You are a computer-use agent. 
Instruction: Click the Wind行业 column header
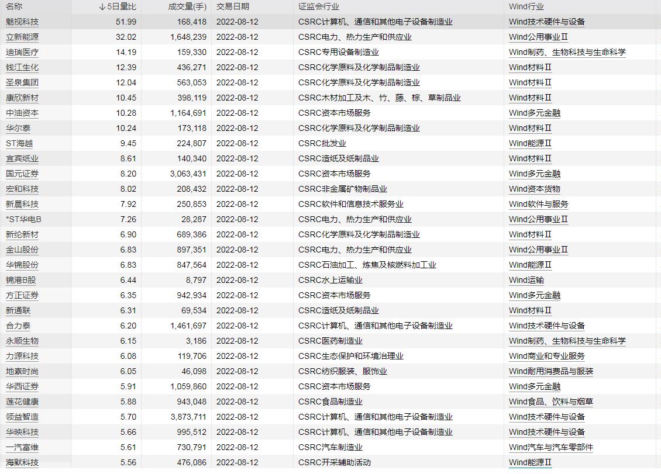[x=526, y=7]
